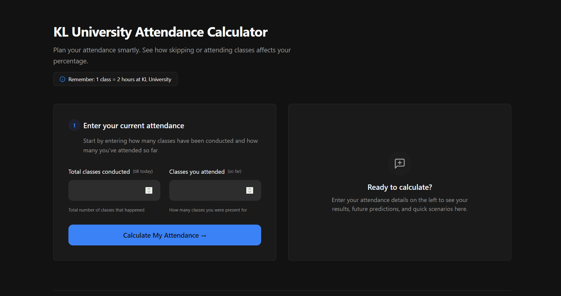The height and width of the screenshot is (296, 561).
Task: Increment Classes you attended with the up arrow
Action: pos(250,189)
